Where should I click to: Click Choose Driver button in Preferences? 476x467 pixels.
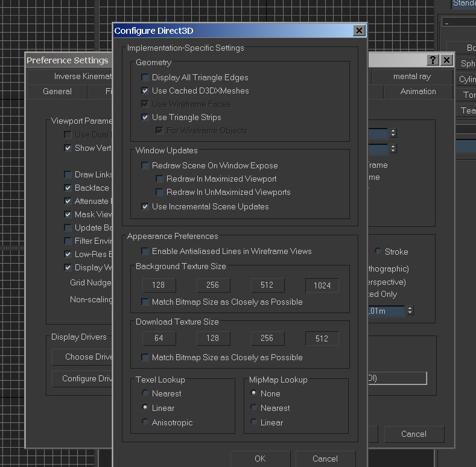(82, 357)
